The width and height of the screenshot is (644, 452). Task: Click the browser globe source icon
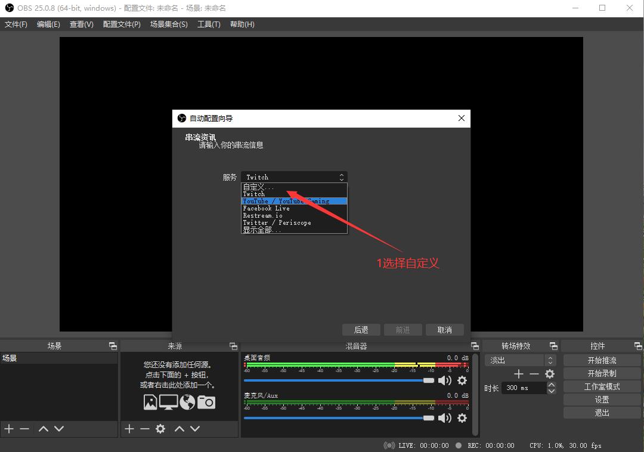[x=187, y=403]
